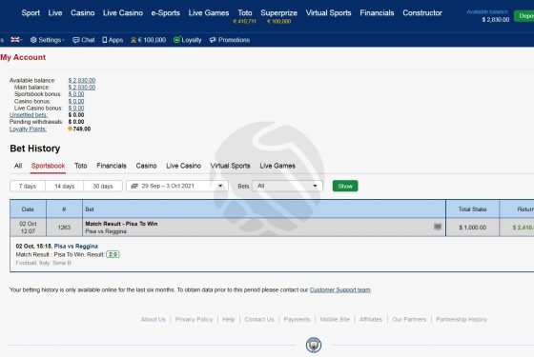
Task: Select the 14 days filter
Action: (x=65, y=187)
